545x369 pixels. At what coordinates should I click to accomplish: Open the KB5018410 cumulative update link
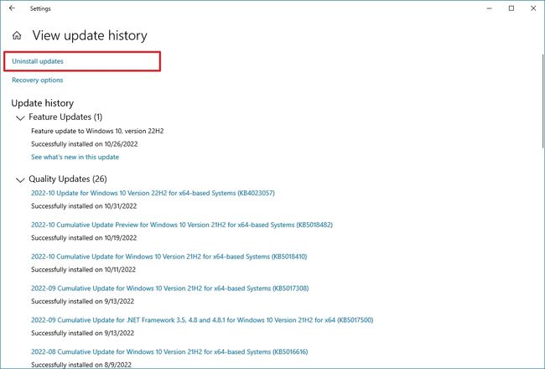169,257
